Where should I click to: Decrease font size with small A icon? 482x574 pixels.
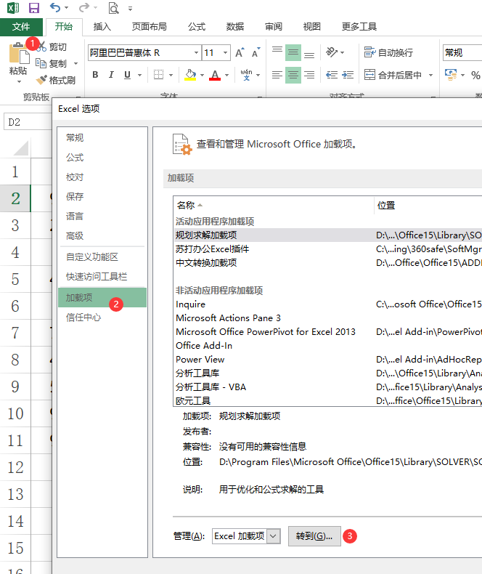click(x=256, y=53)
